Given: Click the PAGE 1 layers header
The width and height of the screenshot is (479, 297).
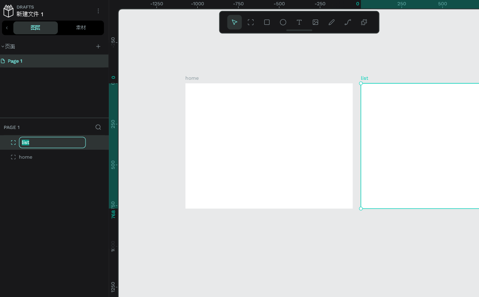Looking at the screenshot, I should pyautogui.click(x=11, y=127).
